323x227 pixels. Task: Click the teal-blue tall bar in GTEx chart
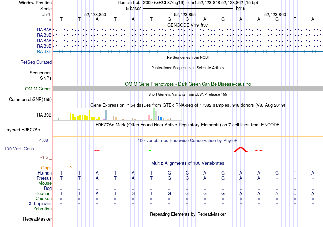pyautogui.click(x=106, y=115)
